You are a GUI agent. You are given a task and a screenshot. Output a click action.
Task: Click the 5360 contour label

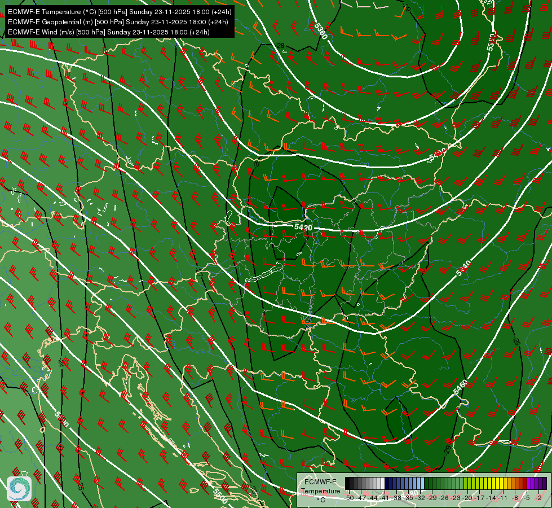321,32
